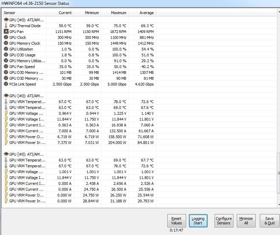280x235 pixels.
Task: Click the GPU Memory Clock average 1412 MHz
Action: [146, 43]
